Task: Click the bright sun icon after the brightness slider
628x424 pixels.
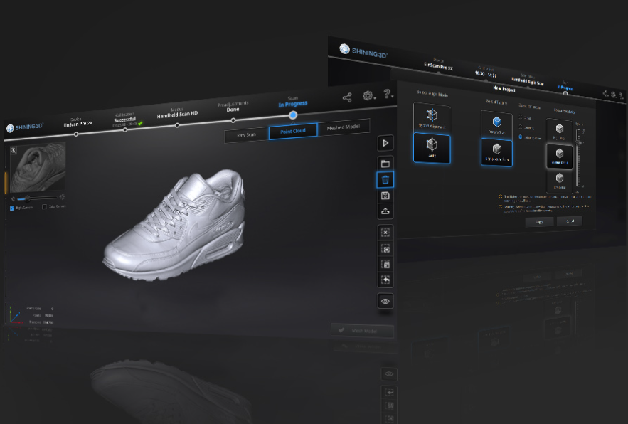Action: coord(62,197)
